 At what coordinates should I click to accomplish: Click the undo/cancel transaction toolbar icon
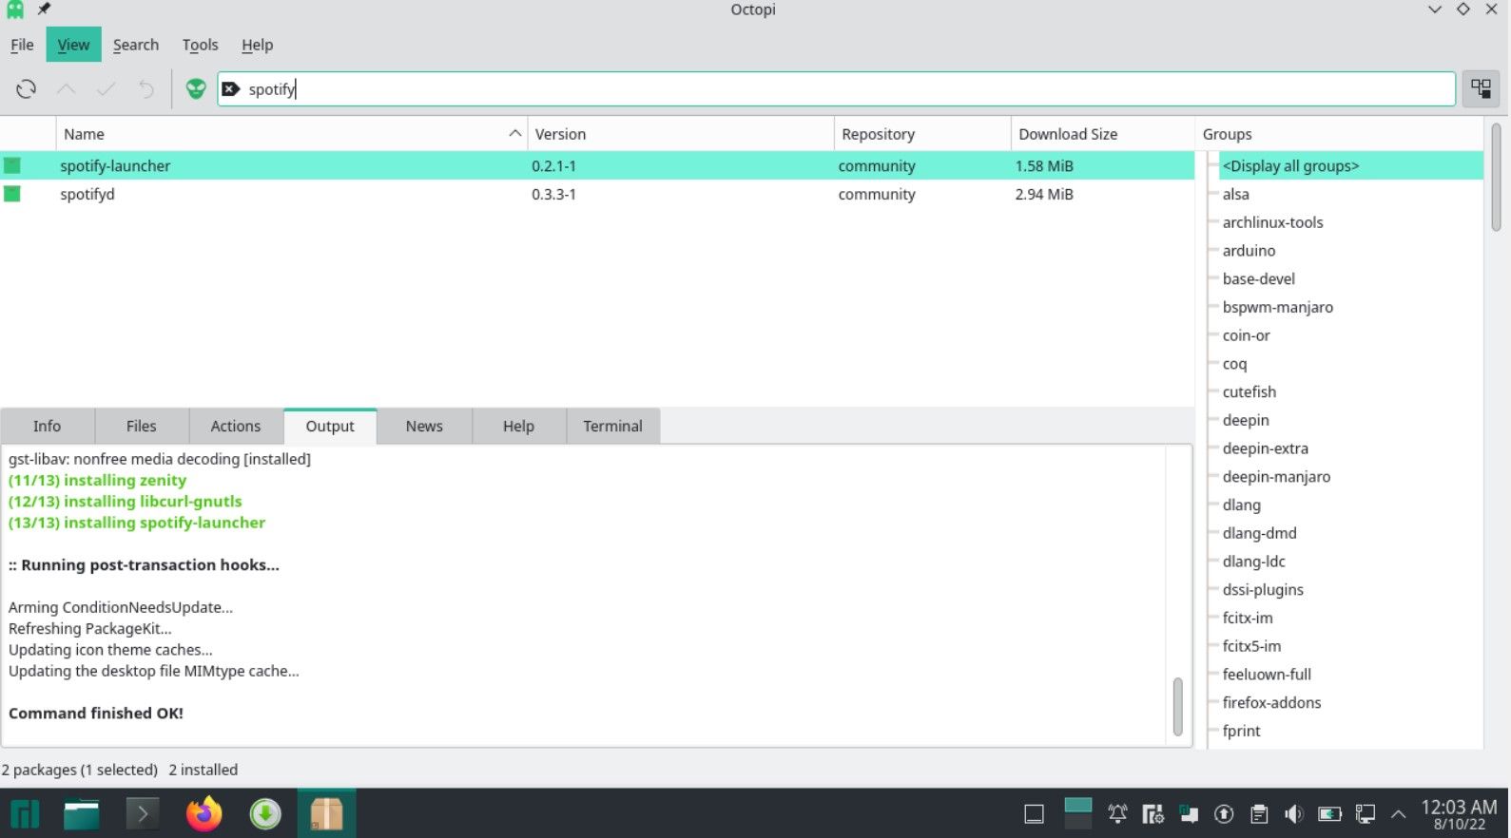click(145, 89)
